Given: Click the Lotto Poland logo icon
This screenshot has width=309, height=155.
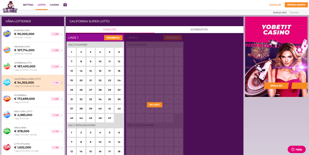Looking at the screenshot, I should [7, 147].
